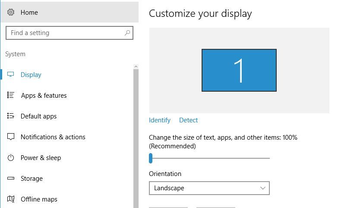Click the Home gear icon
Screen dimensions: 338x208
(10, 12)
